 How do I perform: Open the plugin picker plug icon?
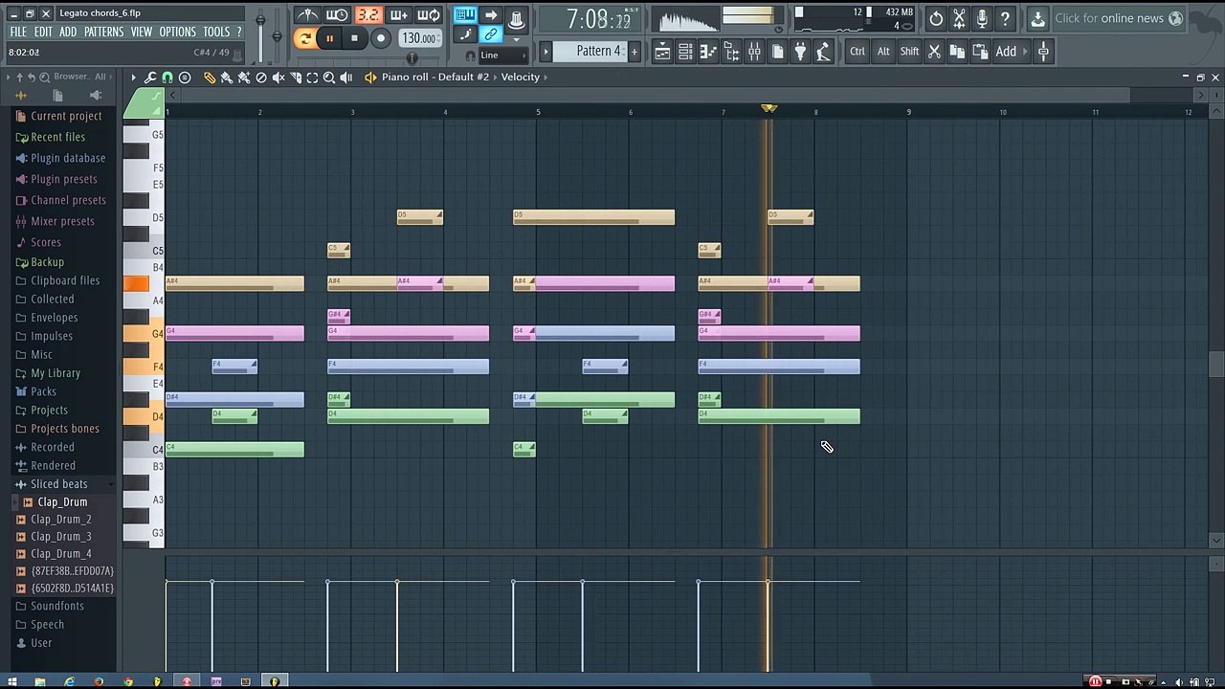800,52
